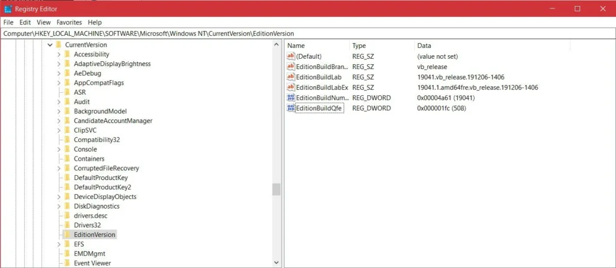Expand the CorruptedFileRecovery key
Screen dimensions: 616x268
[58, 168]
